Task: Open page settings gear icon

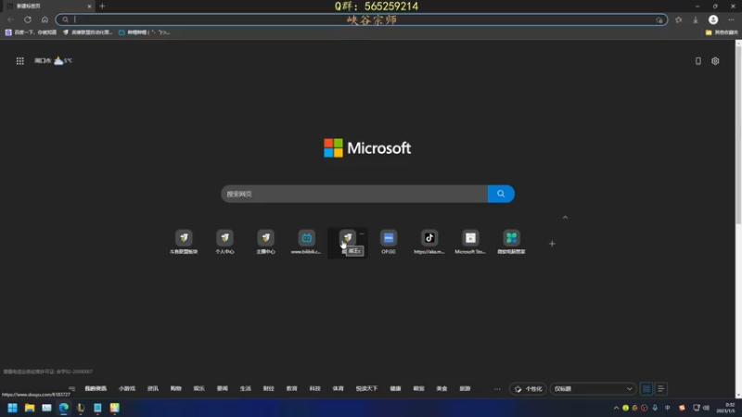Action: click(x=715, y=61)
